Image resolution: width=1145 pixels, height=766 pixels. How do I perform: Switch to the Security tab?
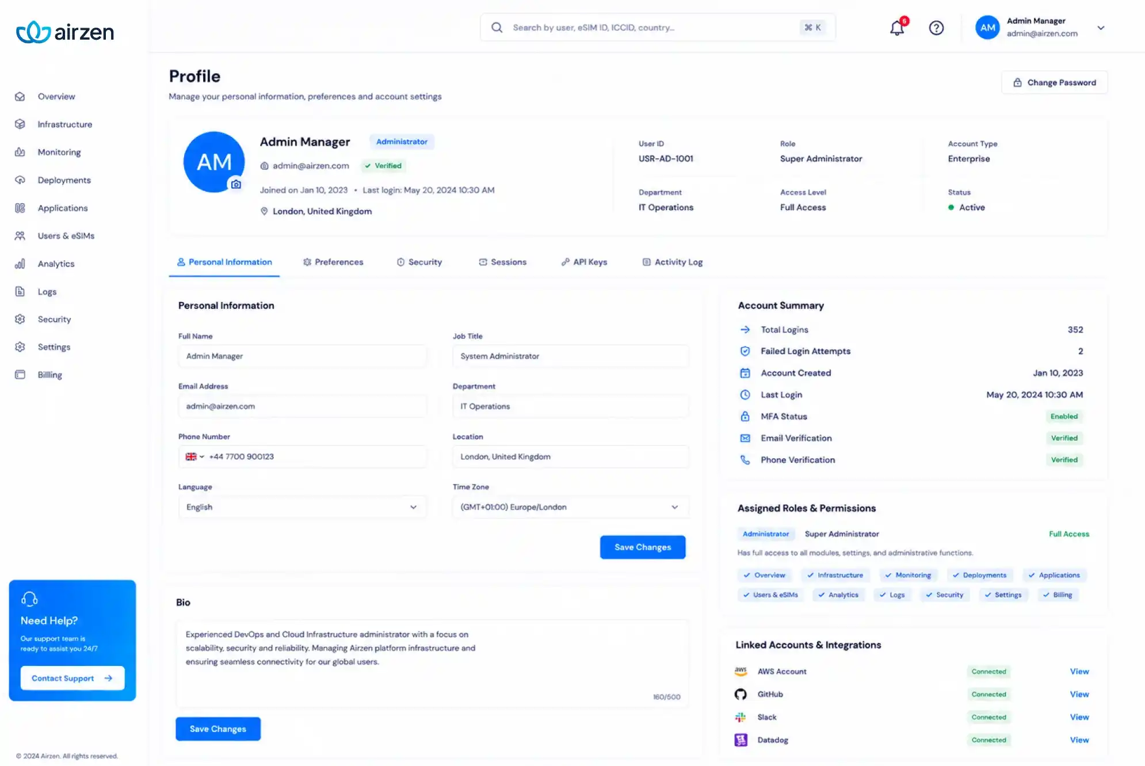(419, 262)
